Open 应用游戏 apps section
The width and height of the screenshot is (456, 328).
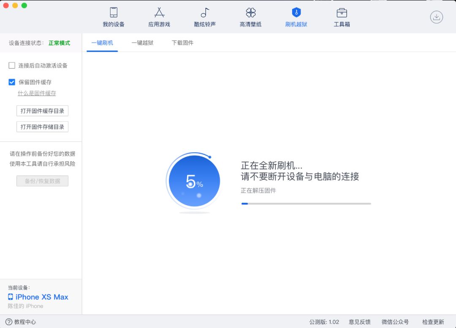[x=159, y=17]
